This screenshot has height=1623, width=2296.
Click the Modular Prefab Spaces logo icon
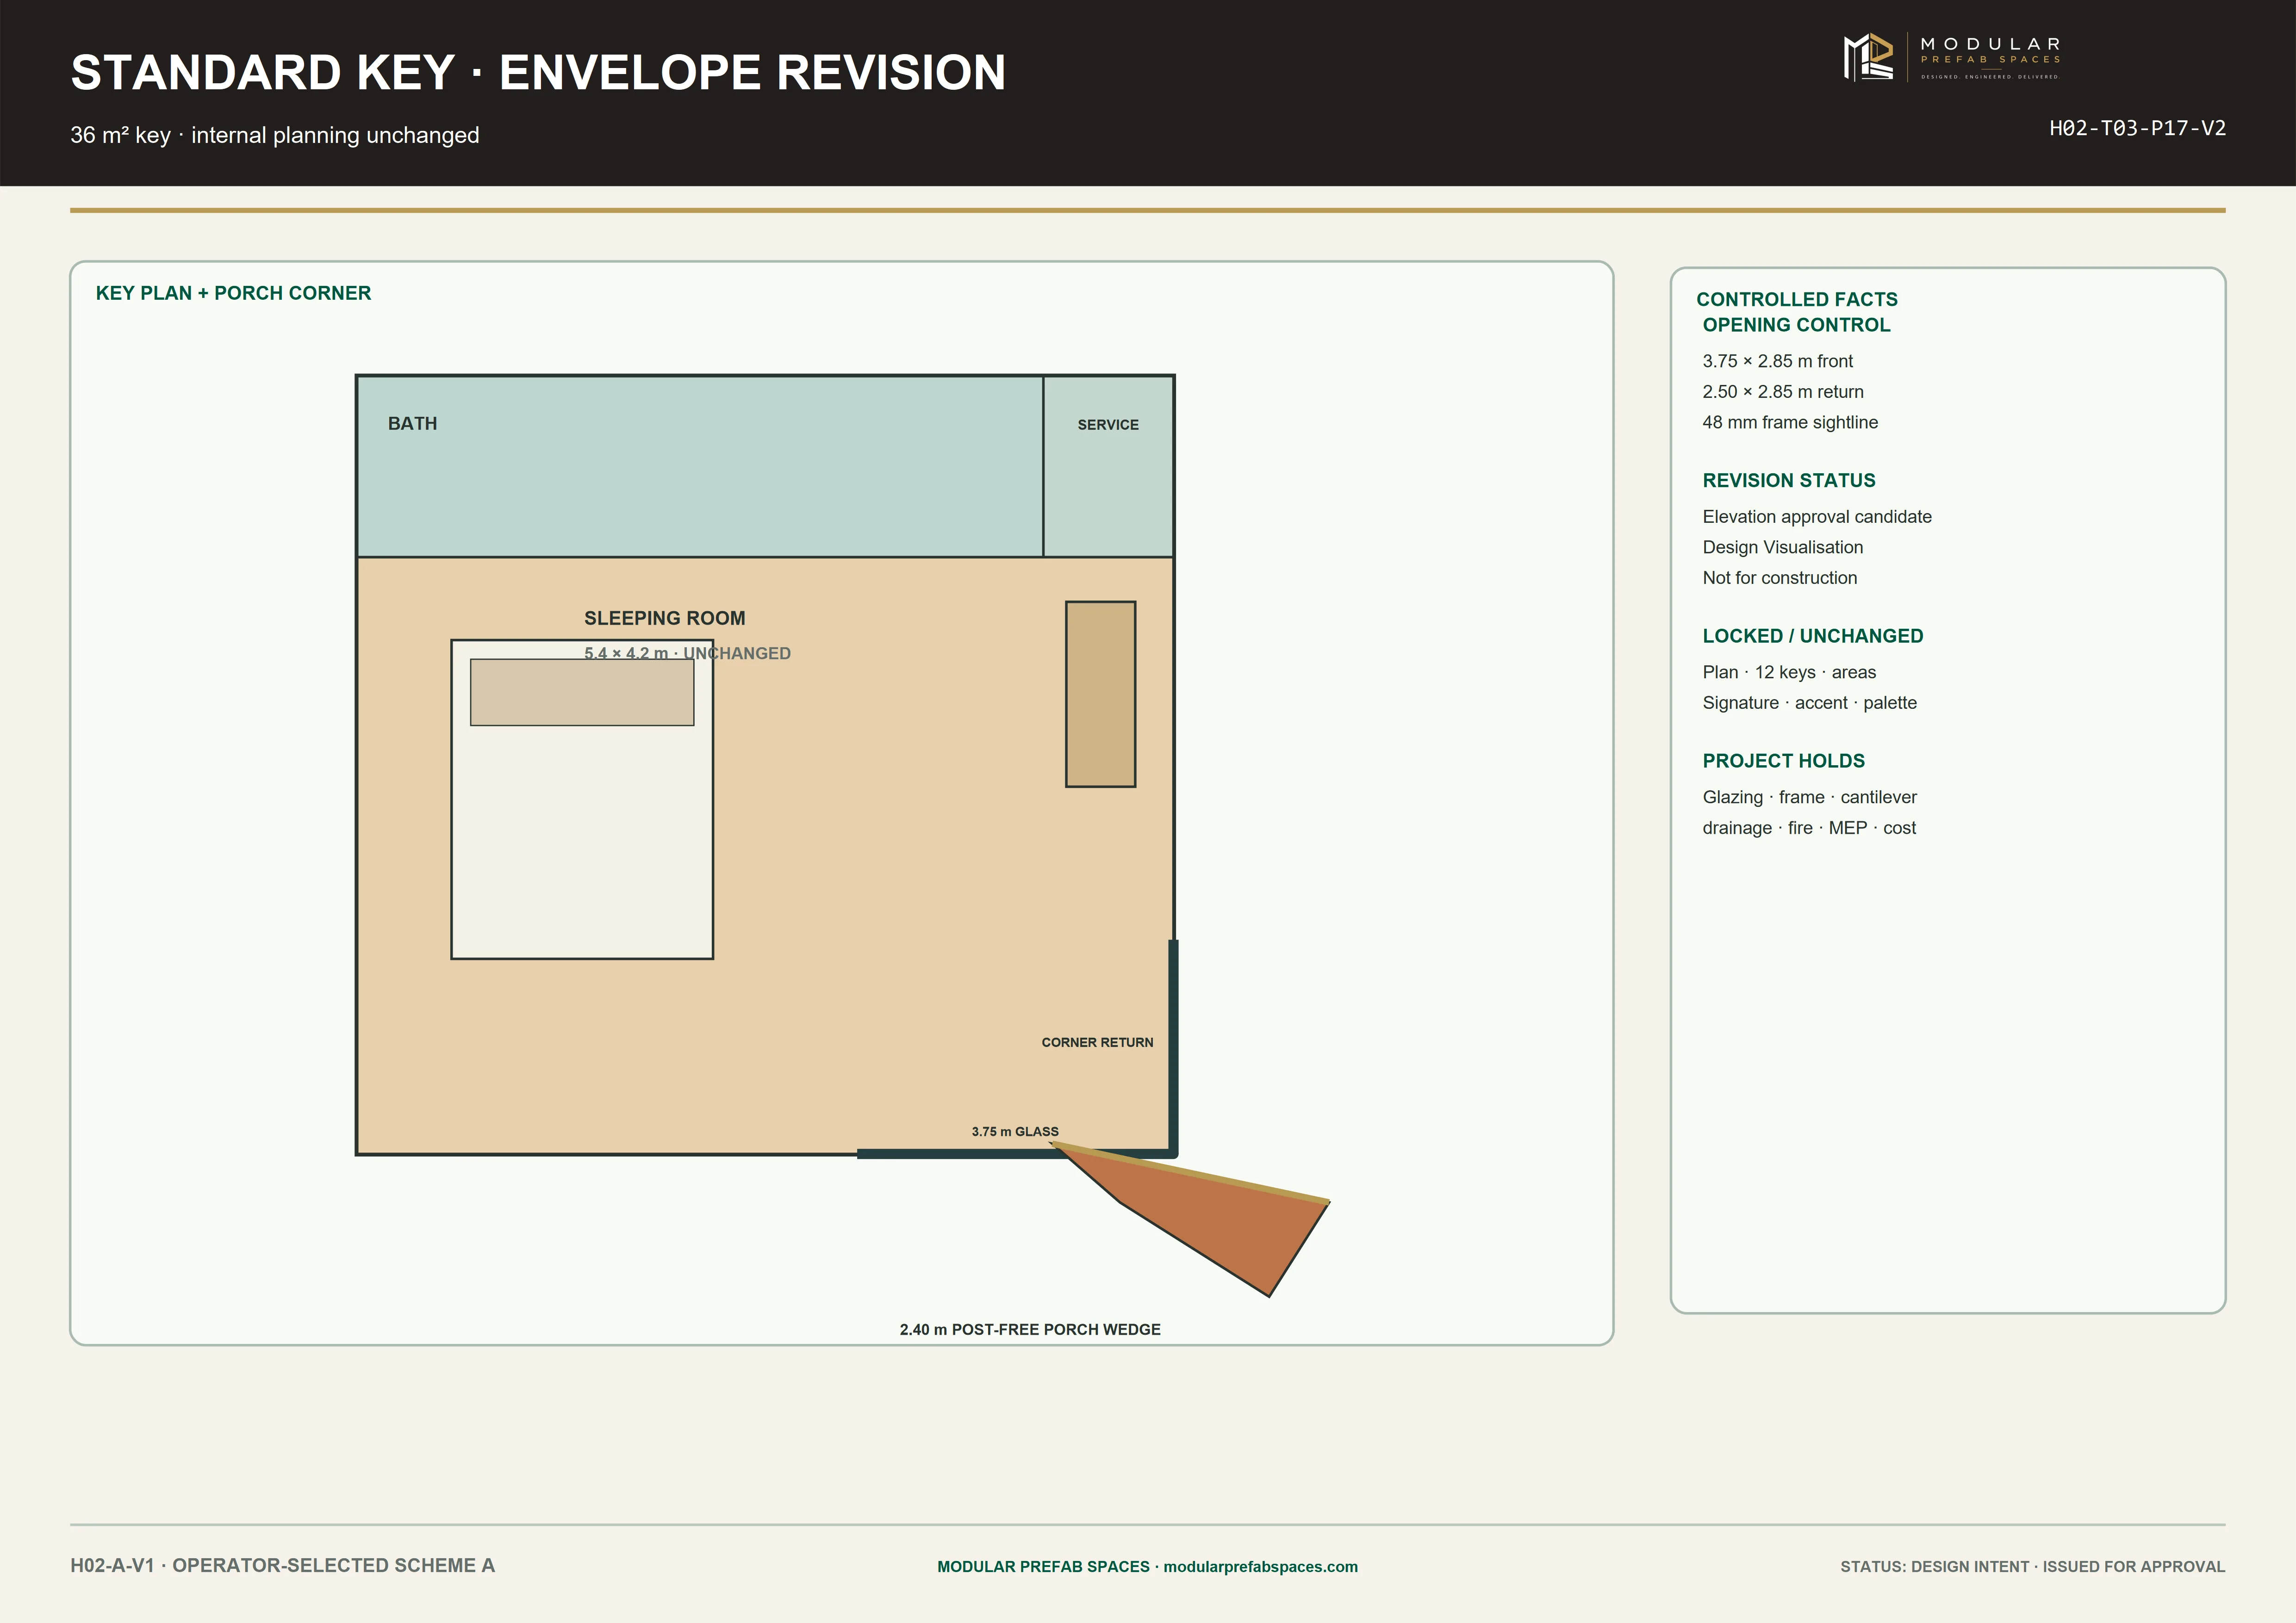point(1868,57)
